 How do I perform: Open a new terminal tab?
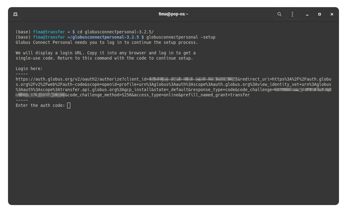15,14
